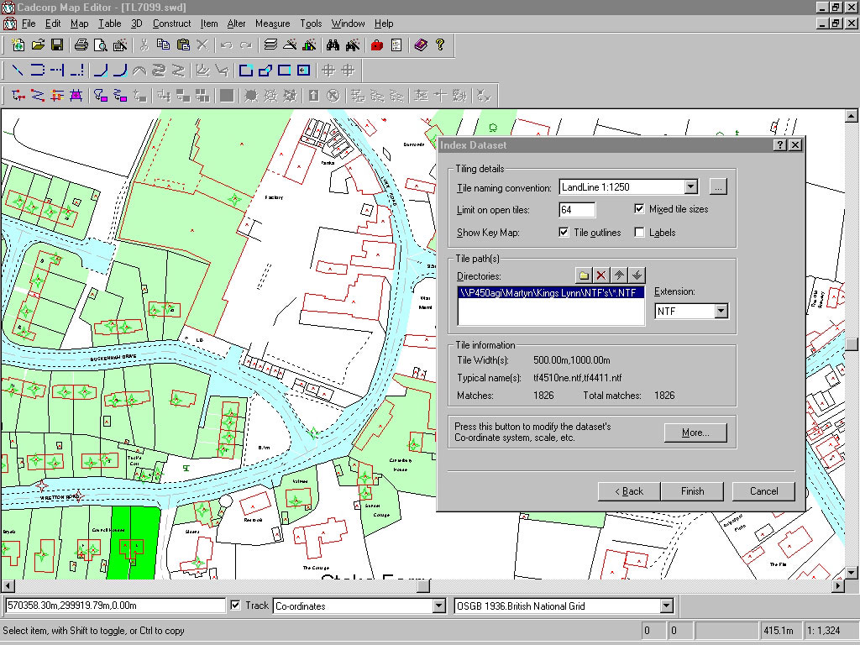Save the document with the Save icon
Image resolution: width=860 pixels, height=645 pixels.
tap(55, 46)
